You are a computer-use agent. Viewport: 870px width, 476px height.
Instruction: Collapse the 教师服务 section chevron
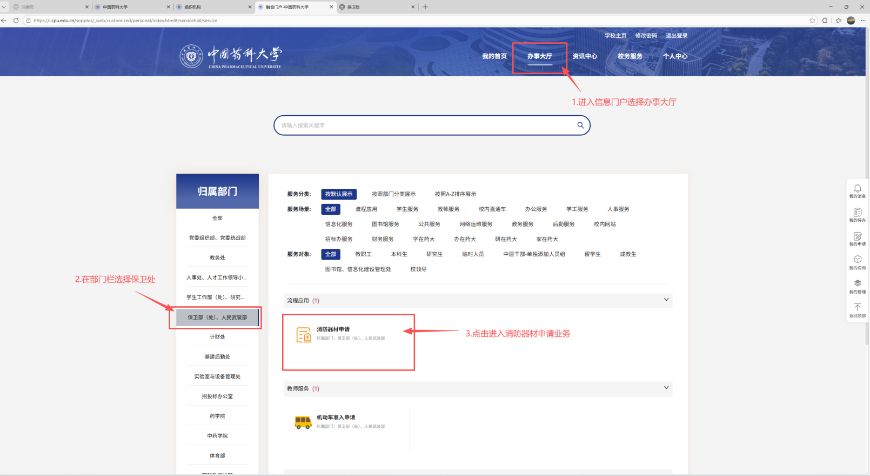pyautogui.click(x=666, y=388)
